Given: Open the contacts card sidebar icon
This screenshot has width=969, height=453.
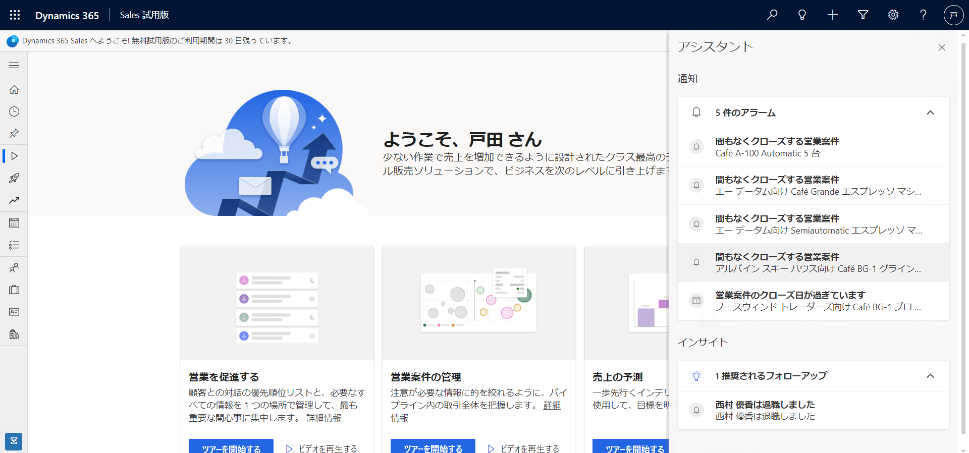Looking at the screenshot, I should click(x=14, y=312).
